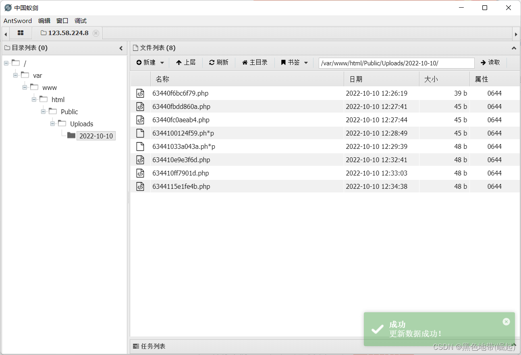Click code file icon of 6344115e1fe4b.php
Viewport: 521px width, 355px height.
(x=140, y=186)
